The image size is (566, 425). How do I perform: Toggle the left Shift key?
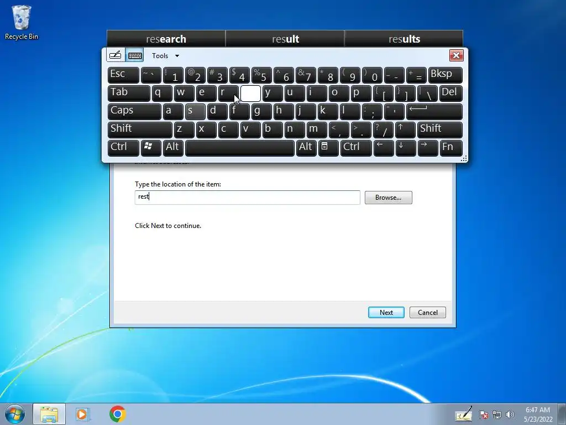click(140, 129)
